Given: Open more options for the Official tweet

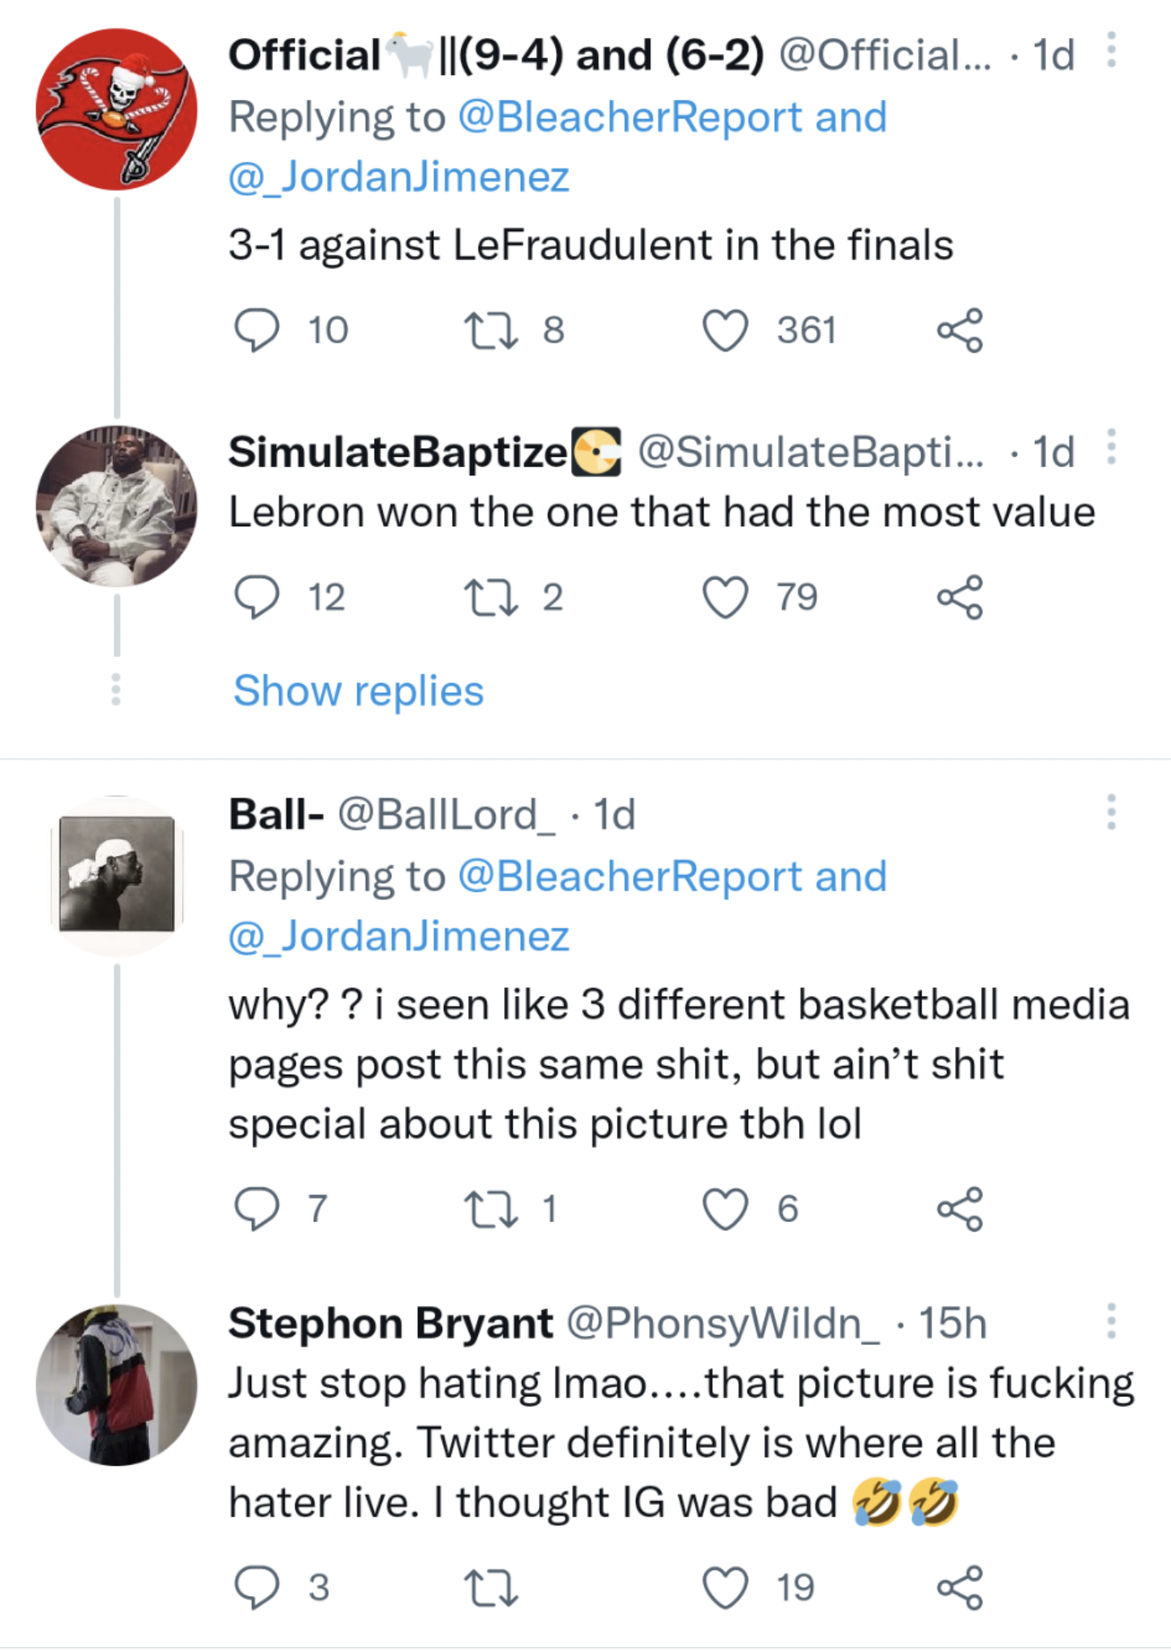Looking at the screenshot, I should [1111, 50].
